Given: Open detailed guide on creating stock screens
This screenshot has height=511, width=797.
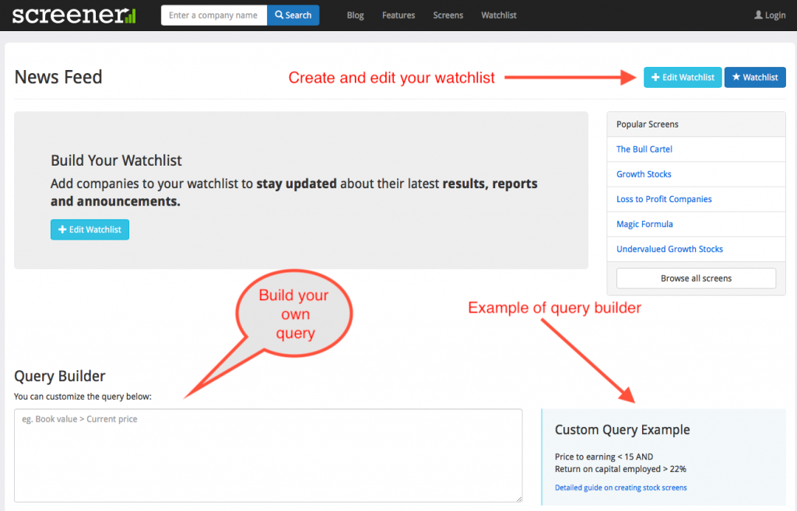Looking at the screenshot, I should click(x=620, y=488).
